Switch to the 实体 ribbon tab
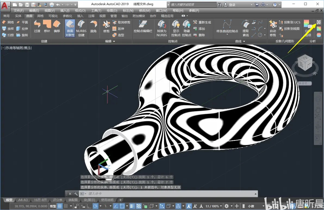The width and height of the screenshot is (324, 210). coord(18,16)
